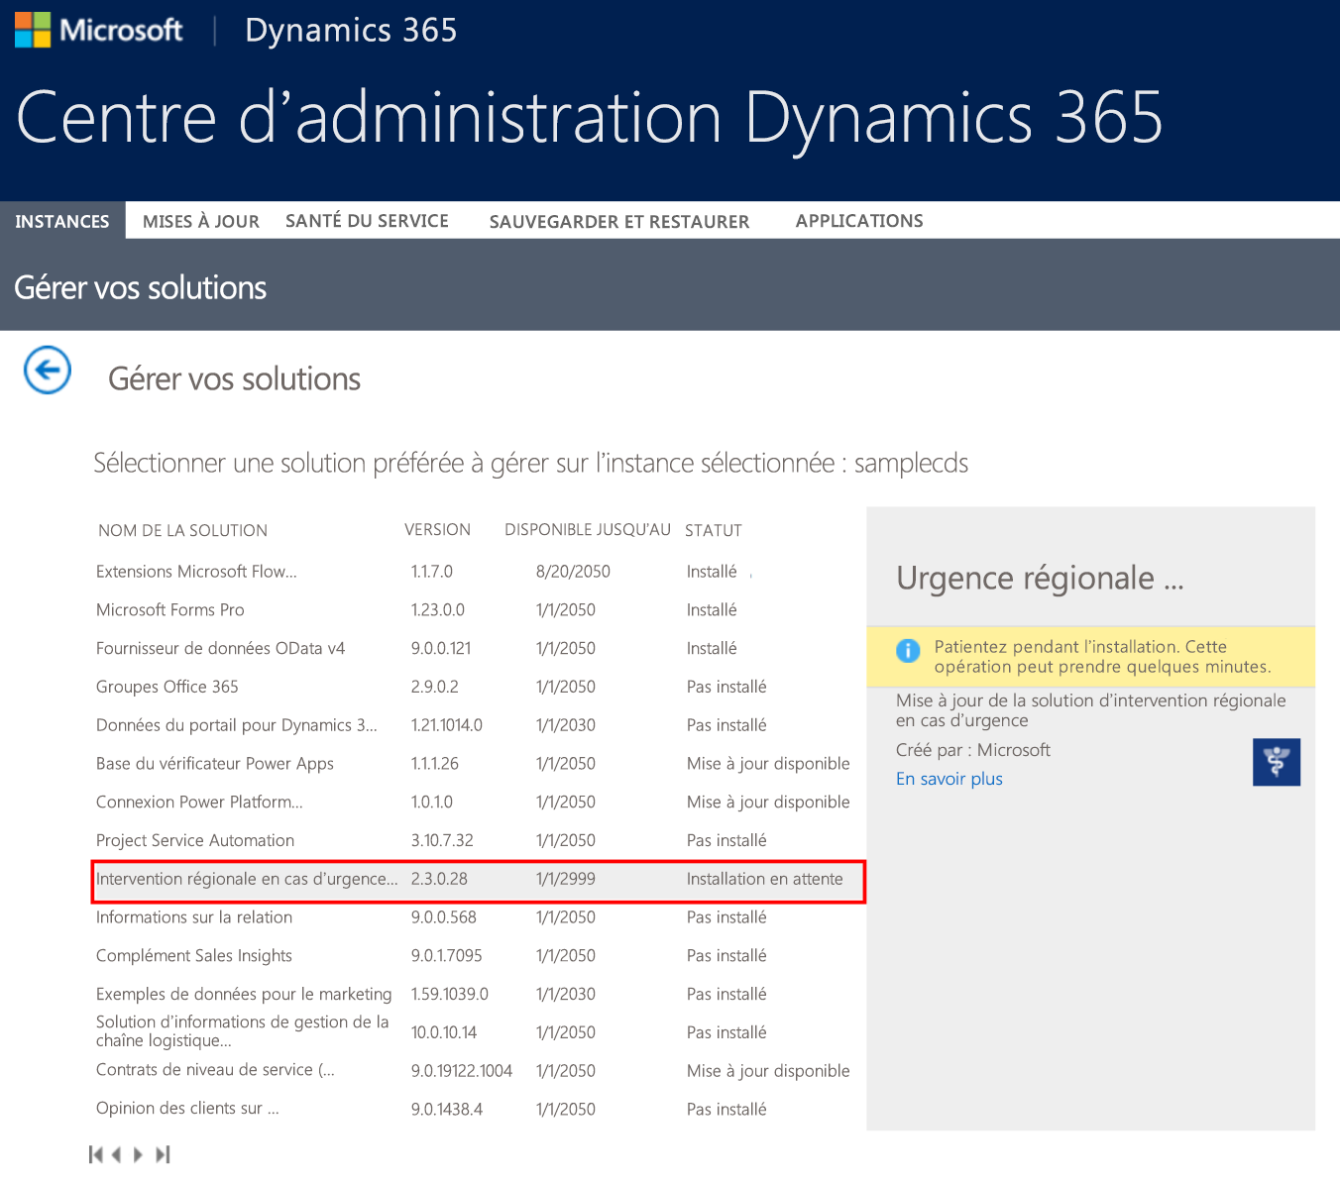Select Project Service Automation solution
Viewport: 1340px width, 1182px height.
[x=479, y=840]
